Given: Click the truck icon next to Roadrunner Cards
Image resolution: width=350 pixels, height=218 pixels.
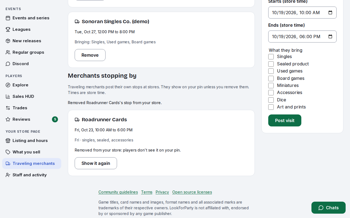Looking at the screenshot, I should [77, 120].
